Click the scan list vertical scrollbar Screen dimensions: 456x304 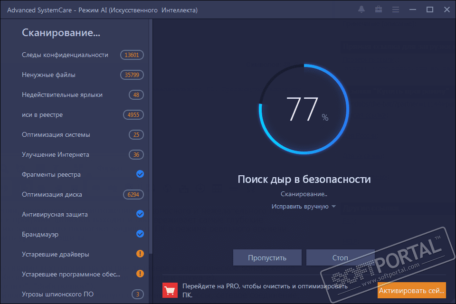151,137
